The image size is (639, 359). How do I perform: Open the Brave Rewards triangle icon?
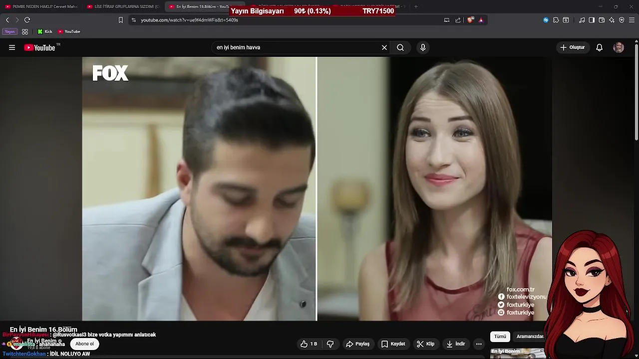coord(481,20)
